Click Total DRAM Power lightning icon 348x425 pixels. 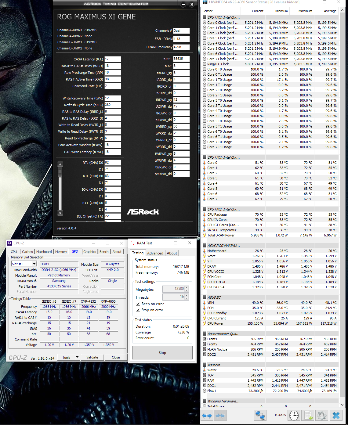coord(205,235)
